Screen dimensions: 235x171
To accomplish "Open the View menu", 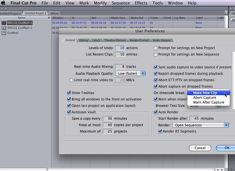I will pos(70,3).
